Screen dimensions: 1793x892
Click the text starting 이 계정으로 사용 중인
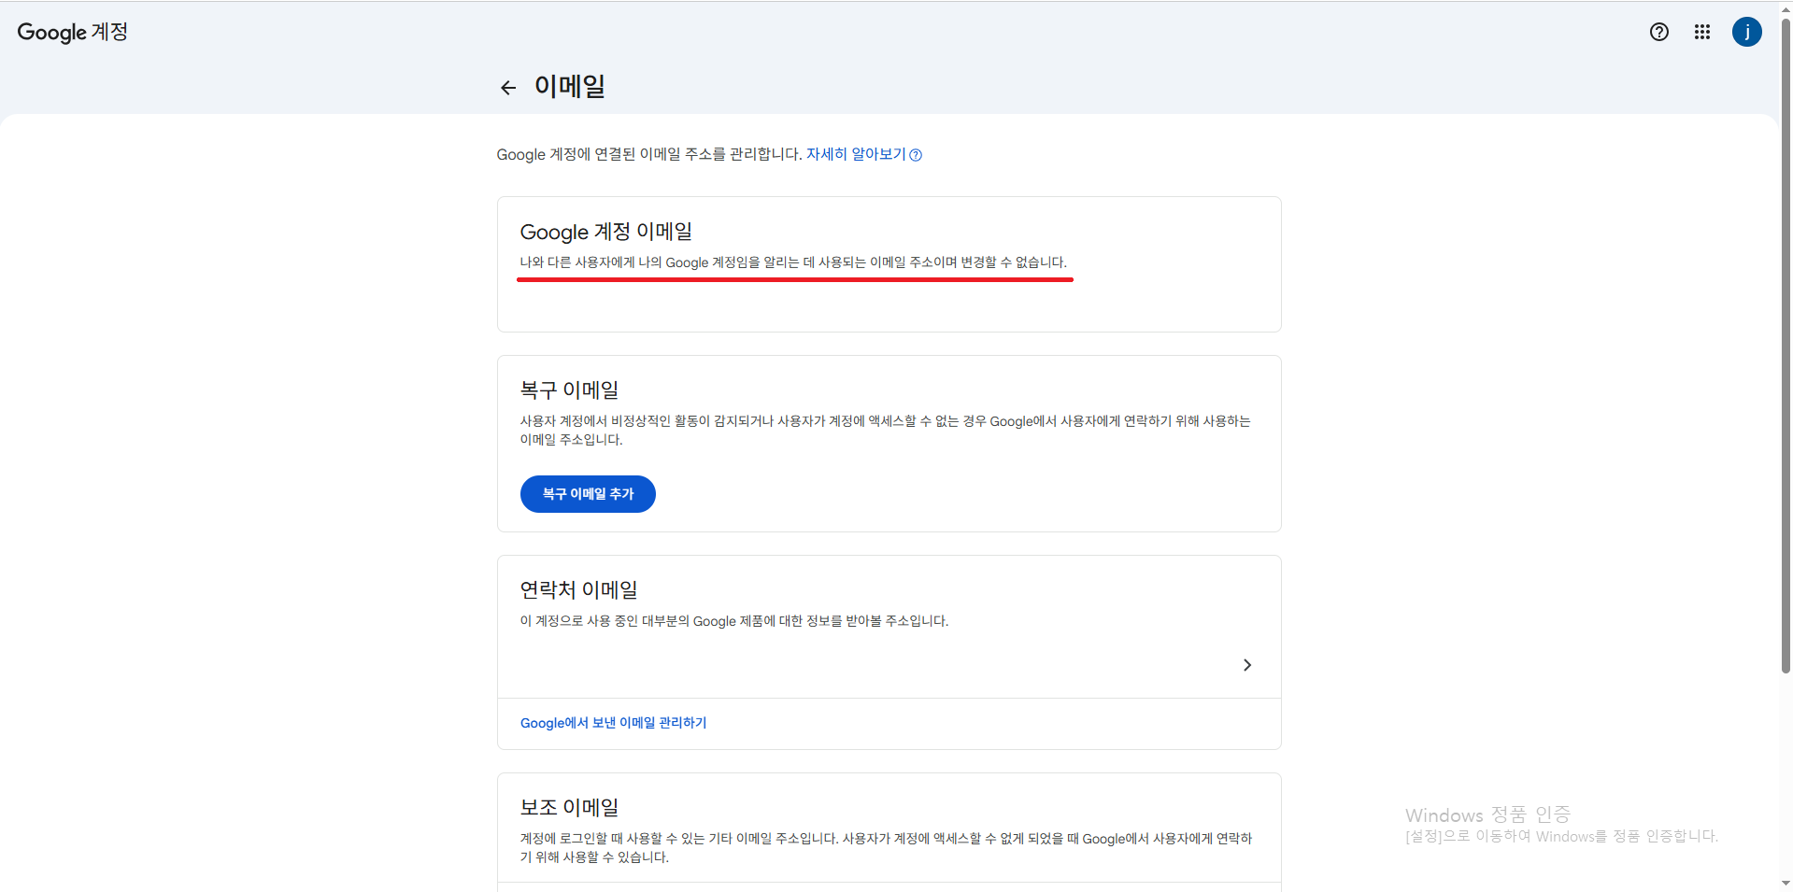click(734, 621)
